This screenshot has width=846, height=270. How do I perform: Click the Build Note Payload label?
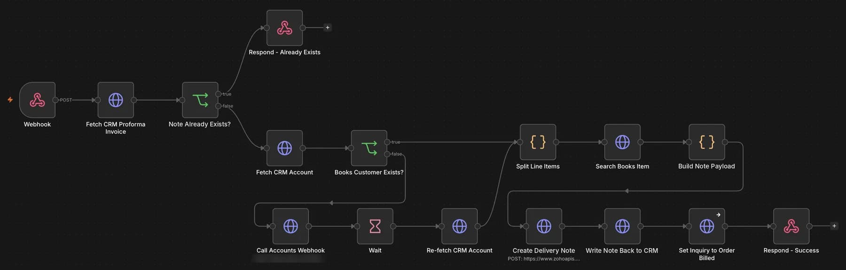coord(706,166)
